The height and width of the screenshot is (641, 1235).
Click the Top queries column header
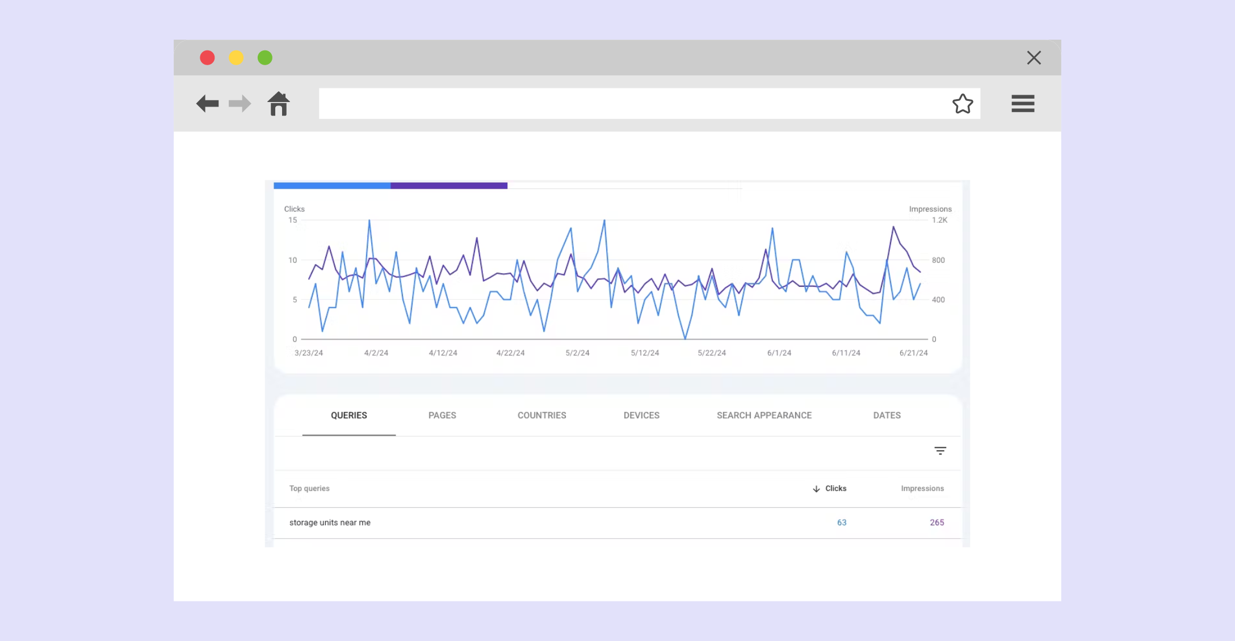[x=309, y=489]
